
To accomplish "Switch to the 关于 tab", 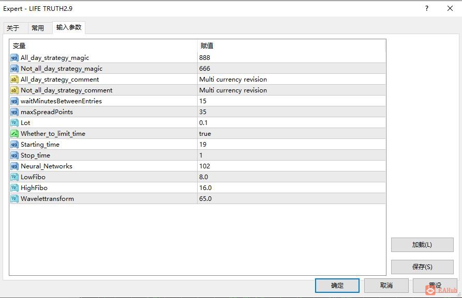I will 13,28.
